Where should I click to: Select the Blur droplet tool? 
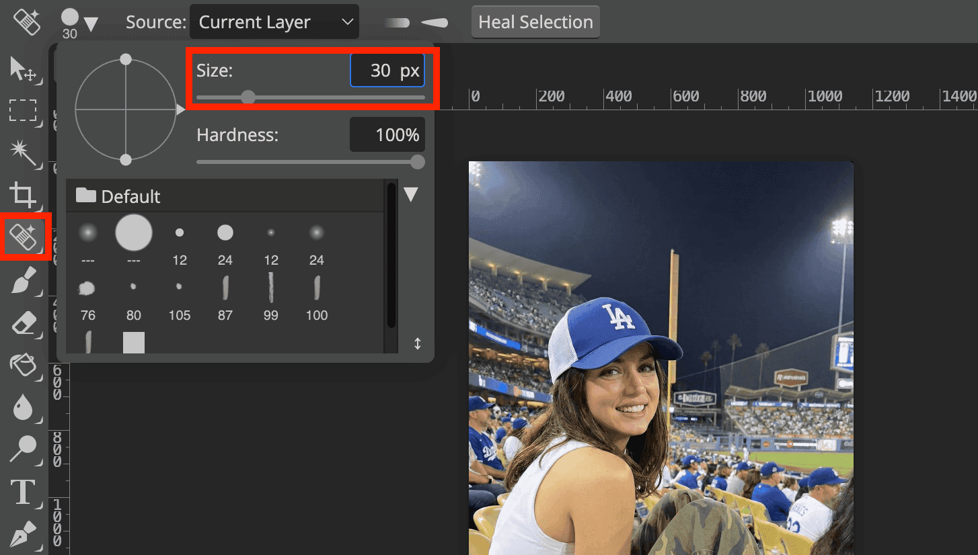pyautogui.click(x=23, y=407)
